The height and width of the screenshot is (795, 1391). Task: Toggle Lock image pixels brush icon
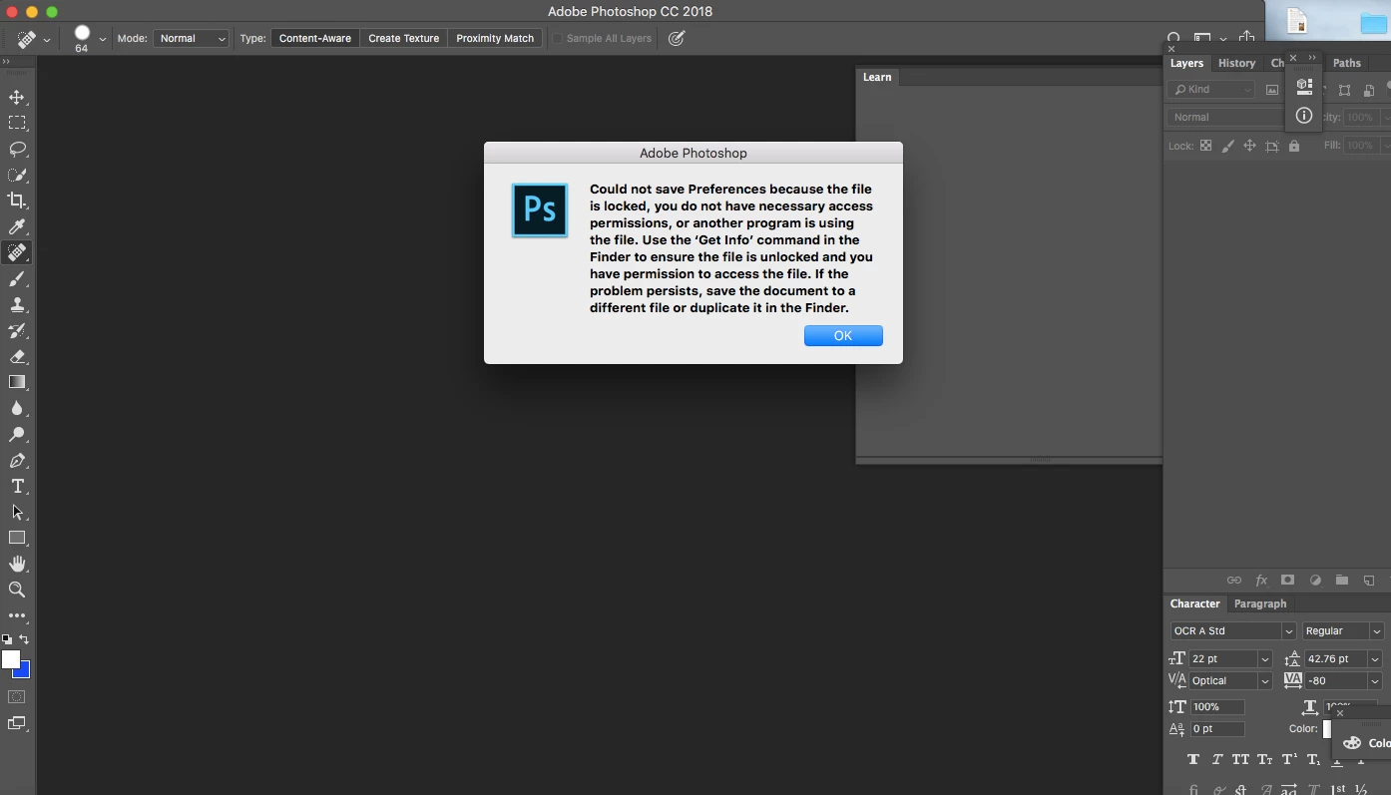click(1227, 146)
